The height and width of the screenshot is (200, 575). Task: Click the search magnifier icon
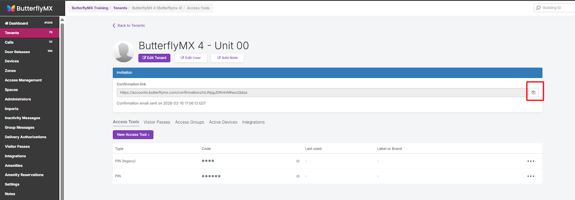point(538,8)
